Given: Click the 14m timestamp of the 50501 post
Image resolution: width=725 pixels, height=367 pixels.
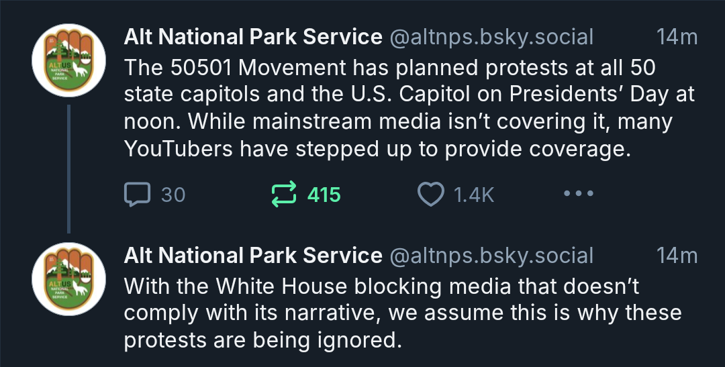Looking at the screenshot, I should tap(677, 37).
